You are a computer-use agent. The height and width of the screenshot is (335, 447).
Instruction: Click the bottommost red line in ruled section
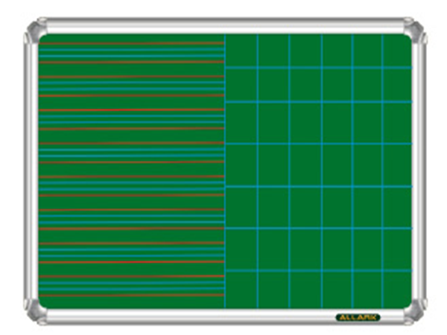point(130,295)
